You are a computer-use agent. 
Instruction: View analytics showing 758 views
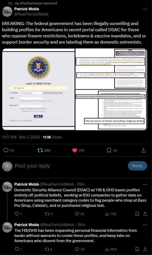click(x=107, y=214)
